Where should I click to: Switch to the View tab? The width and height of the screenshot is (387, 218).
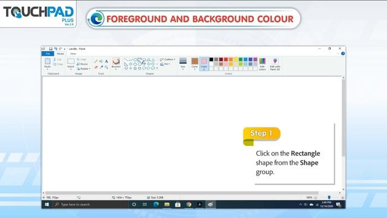coord(73,54)
